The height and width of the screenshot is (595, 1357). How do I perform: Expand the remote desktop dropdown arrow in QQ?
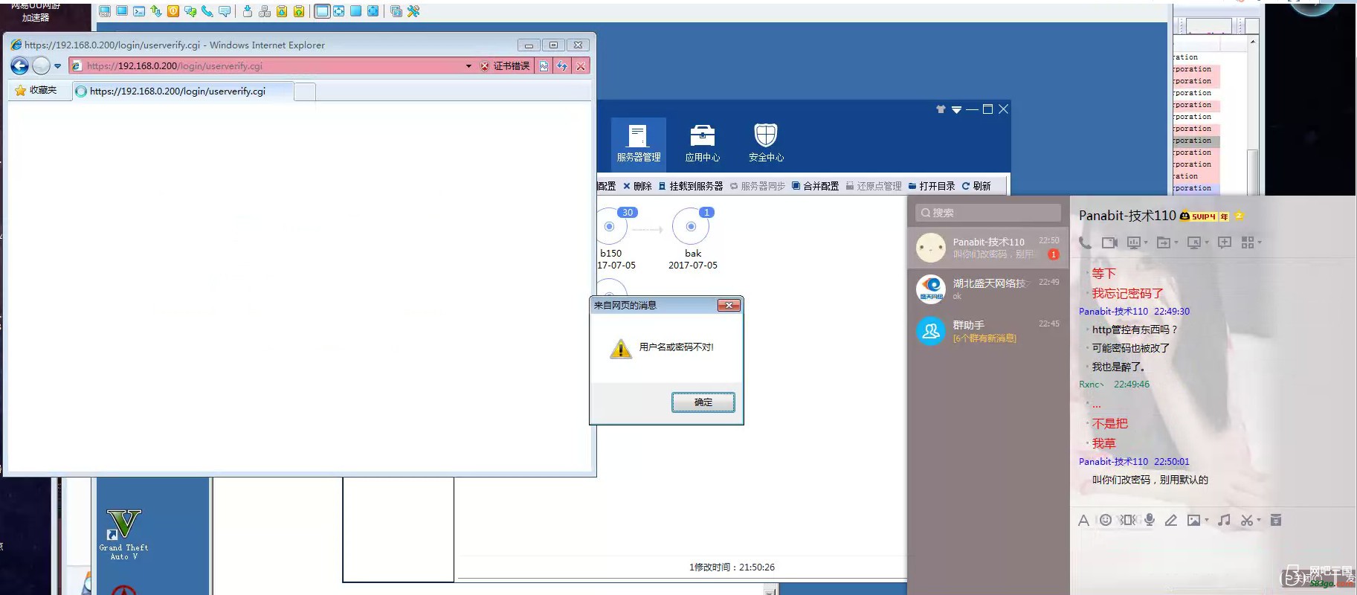[x=1207, y=242]
